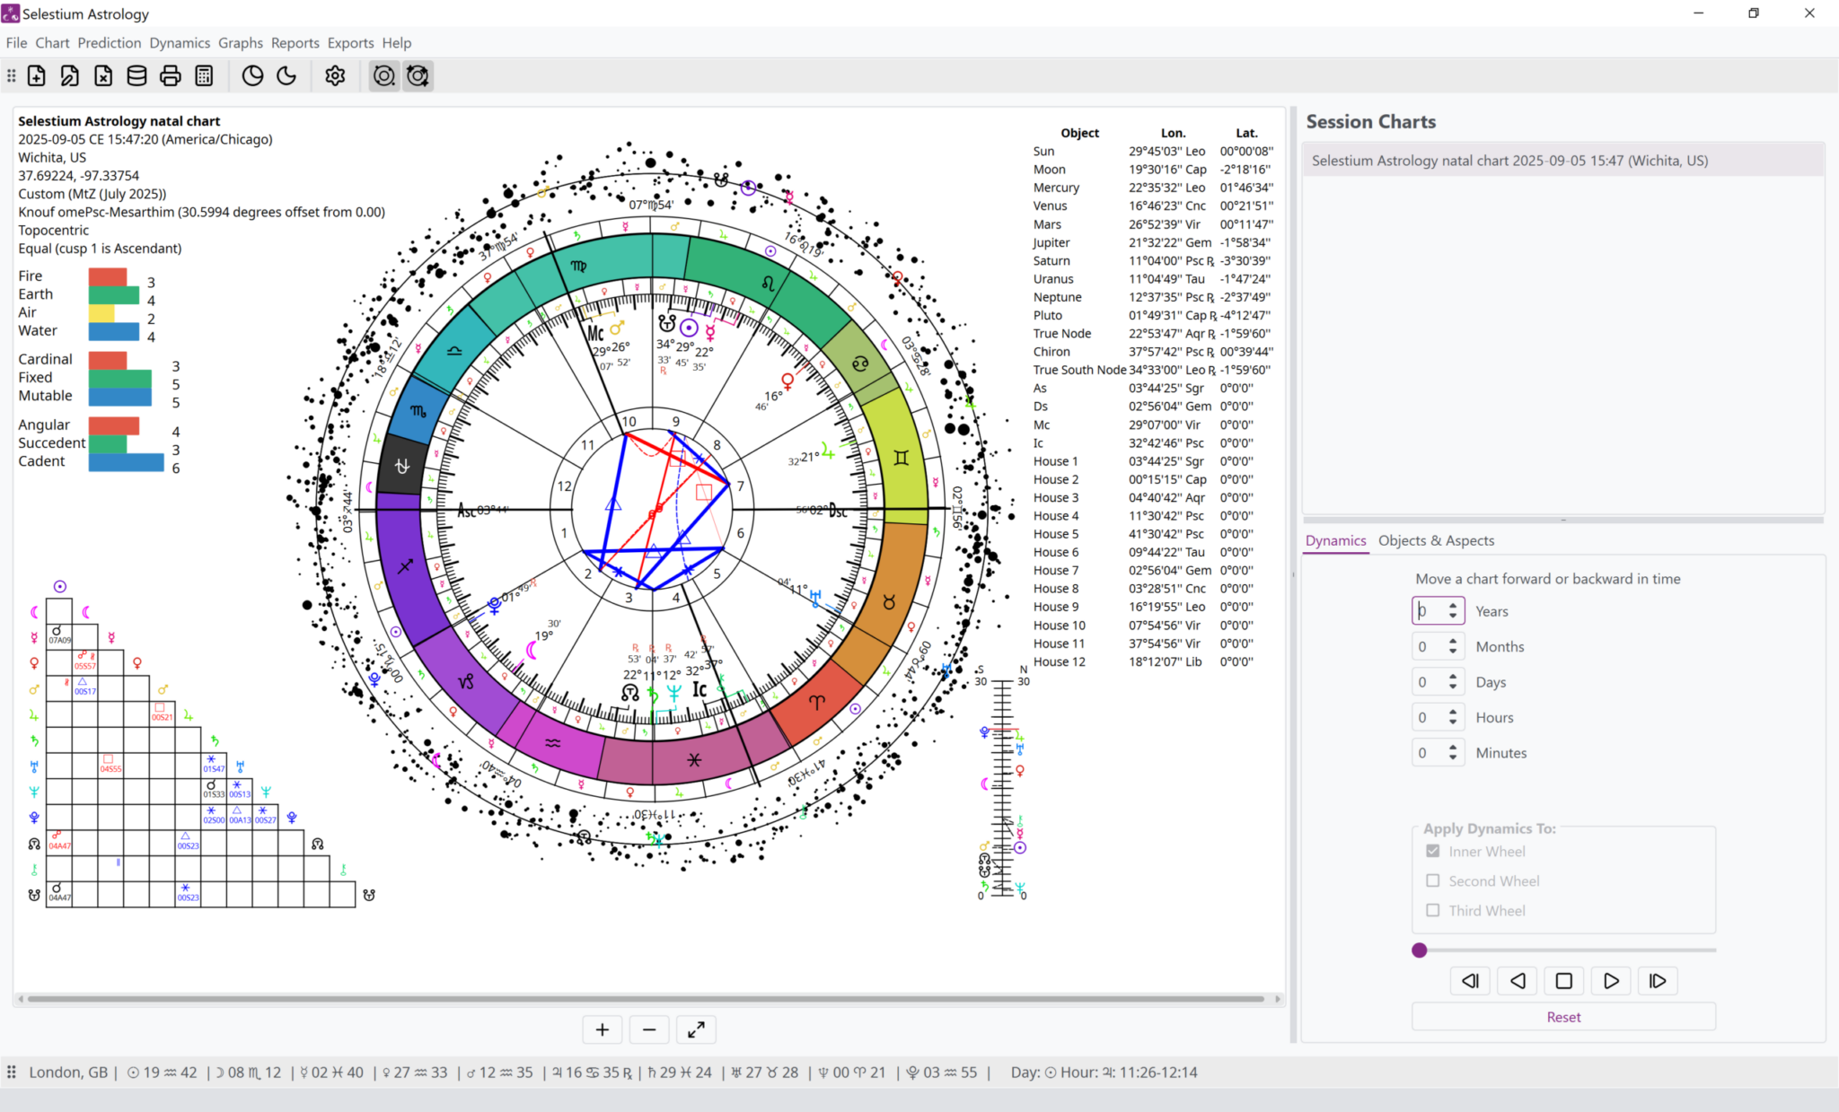Uncheck the Inner Wheel checkbox
Image resolution: width=1839 pixels, height=1112 pixels.
(1433, 851)
